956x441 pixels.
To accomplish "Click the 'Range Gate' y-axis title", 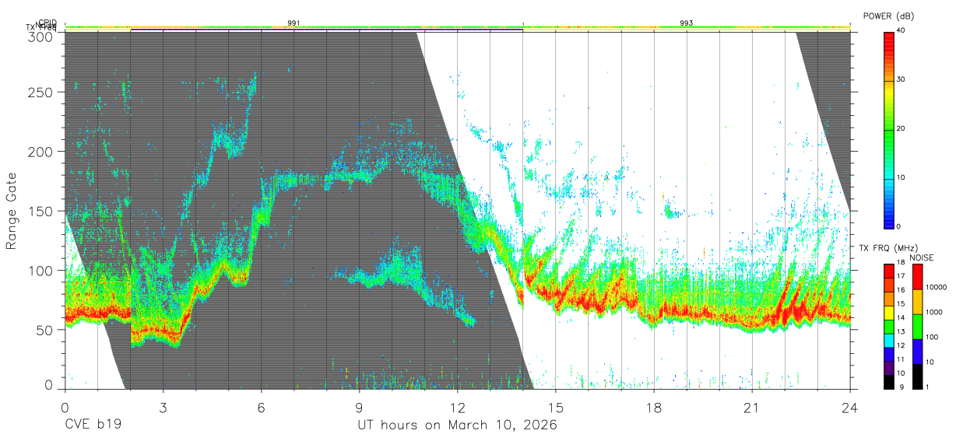I will [x=12, y=211].
